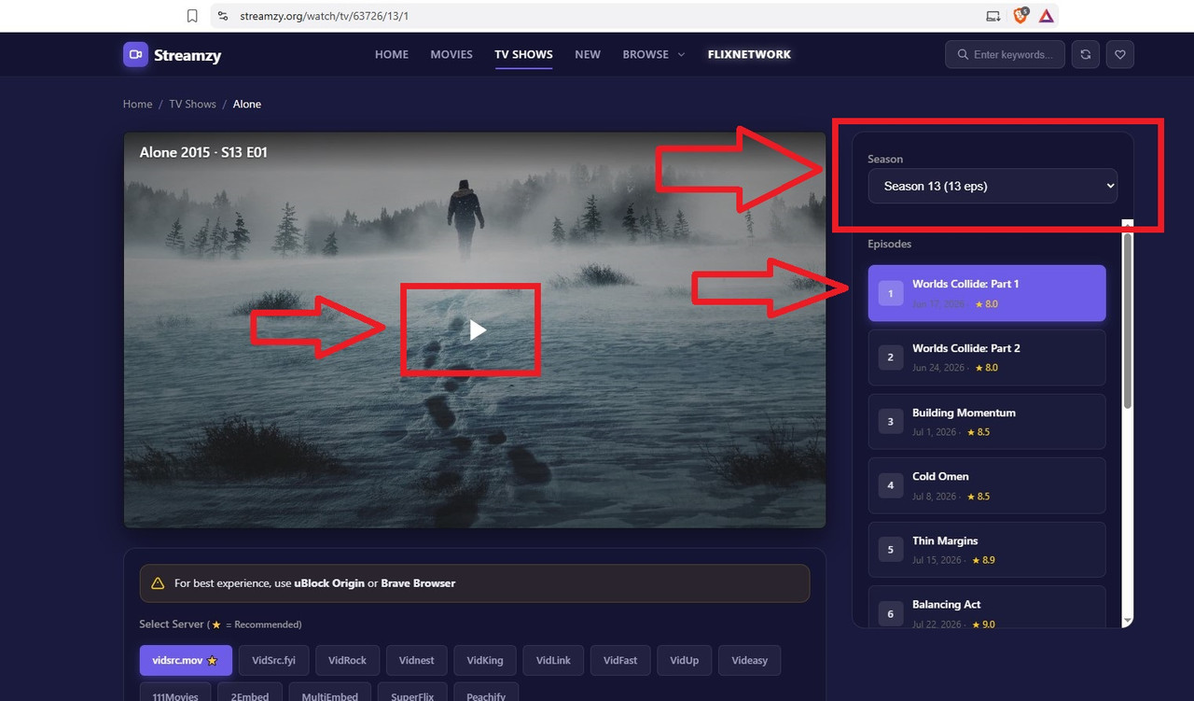Switch to the VidUp server

pos(684,660)
